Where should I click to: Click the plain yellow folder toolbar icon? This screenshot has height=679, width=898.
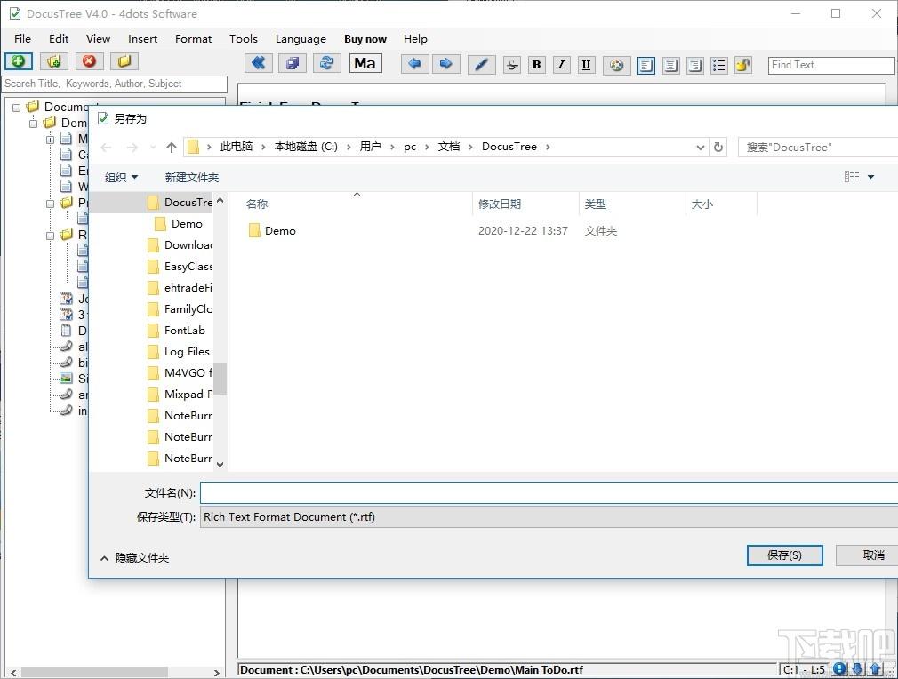tap(124, 61)
